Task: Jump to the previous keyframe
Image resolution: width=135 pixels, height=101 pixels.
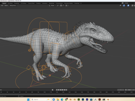Action: tap(59, 90)
